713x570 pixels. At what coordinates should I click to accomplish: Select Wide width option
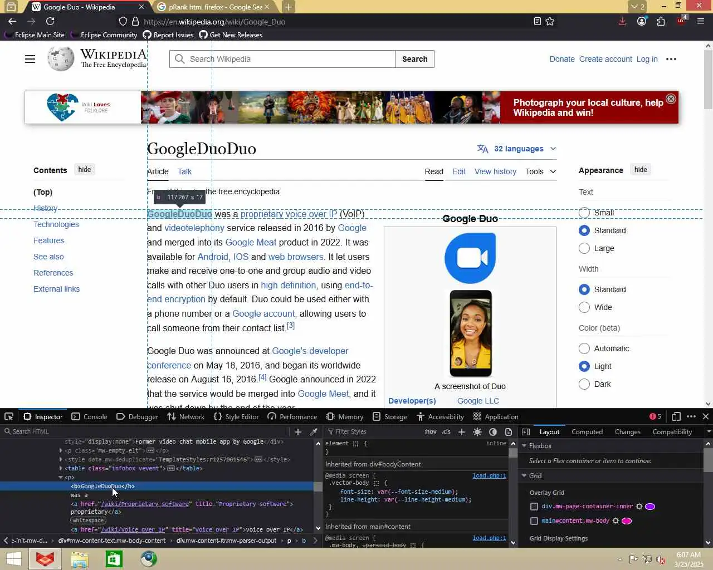click(x=584, y=307)
